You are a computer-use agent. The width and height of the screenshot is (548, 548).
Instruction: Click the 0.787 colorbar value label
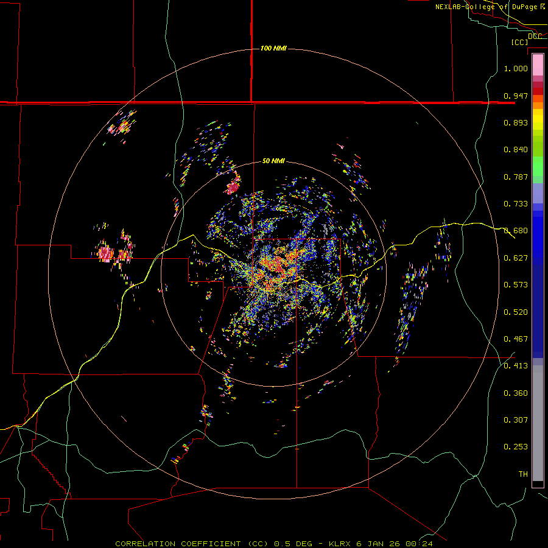click(516, 177)
